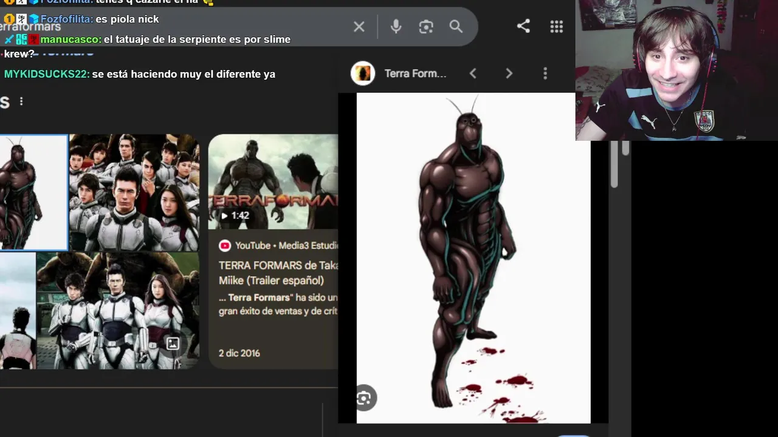Start voice search with the microphone icon
This screenshot has width=778, height=437.
396,27
